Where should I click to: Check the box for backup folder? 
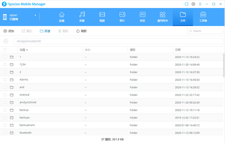5,110
